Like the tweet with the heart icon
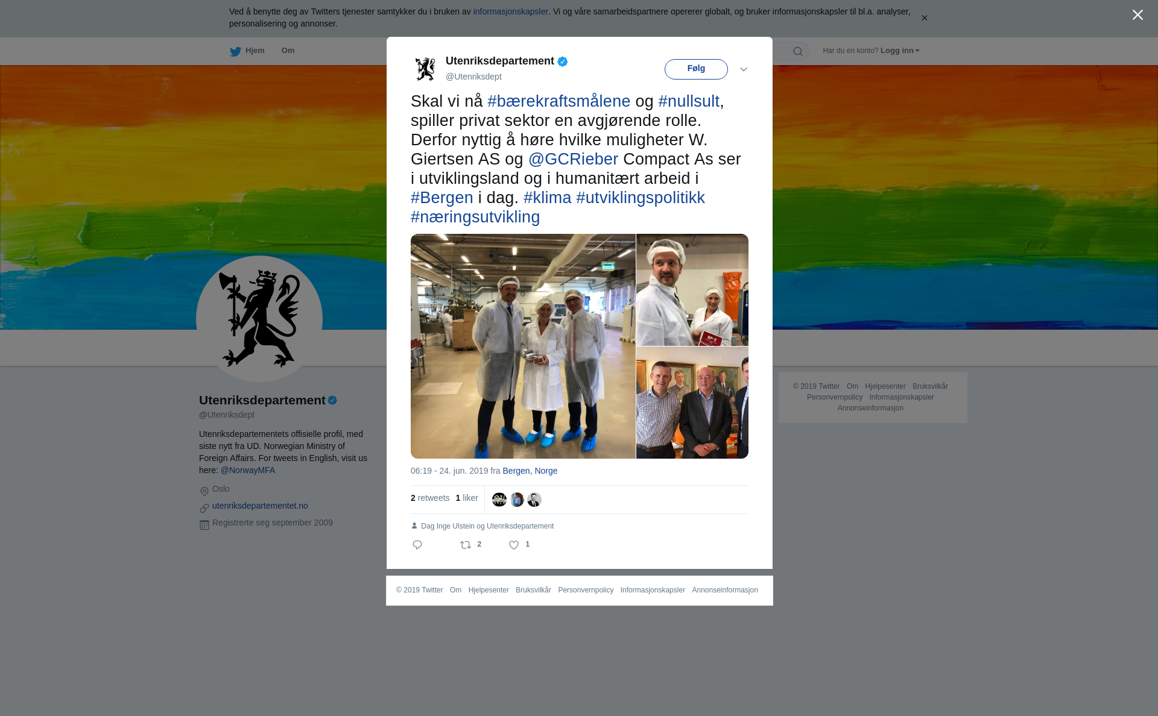The width and height of the screenshot is (1158, 716). pyautogui.click(x=514, y=545)
